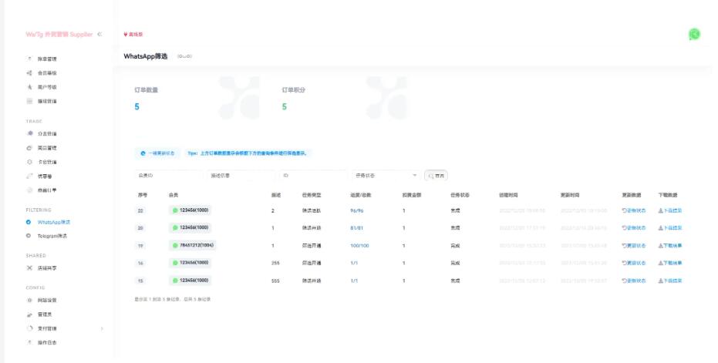This screenshot has height=363, width=718.
Task: Open 会员等级 near the sidebar top
Action: pyautogui.click(x=47, y=73)
